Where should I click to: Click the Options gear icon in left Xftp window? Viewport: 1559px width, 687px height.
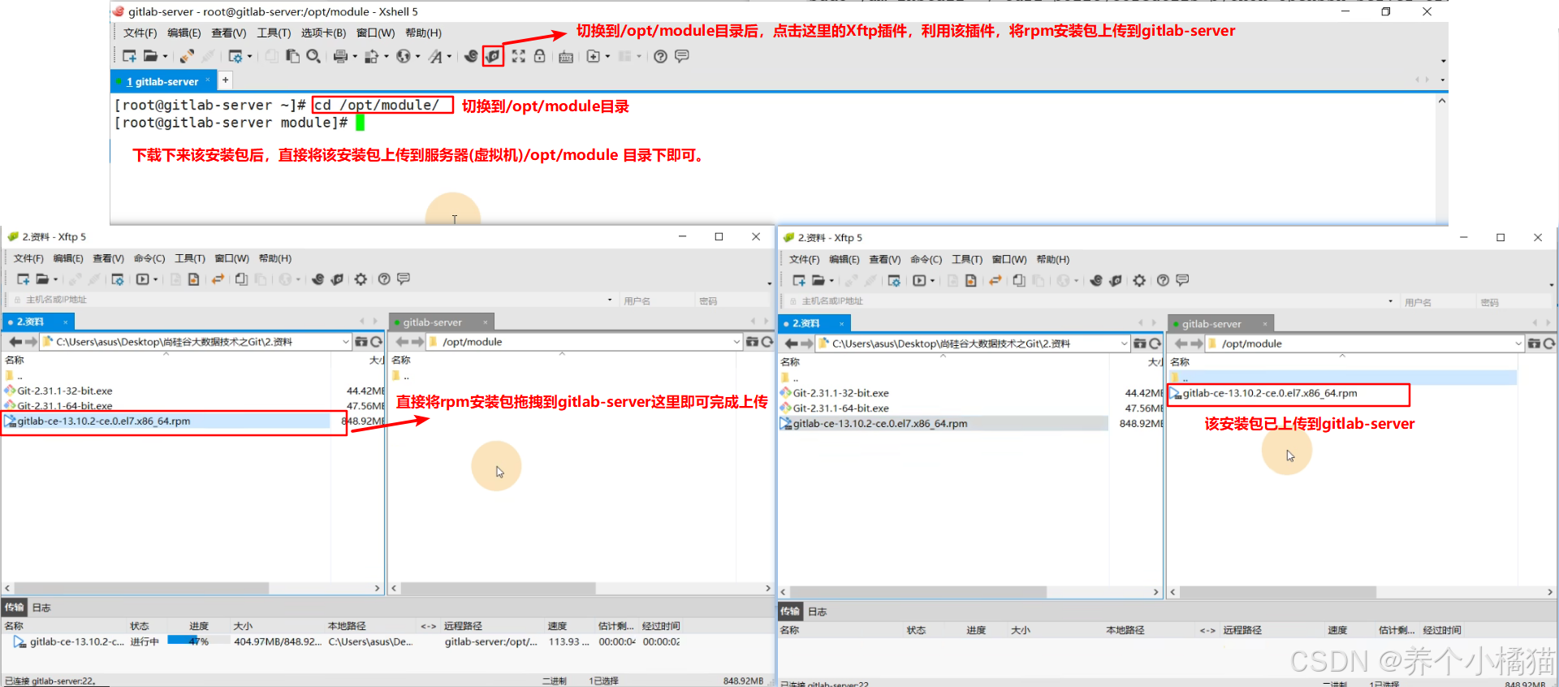click(361, 279)
